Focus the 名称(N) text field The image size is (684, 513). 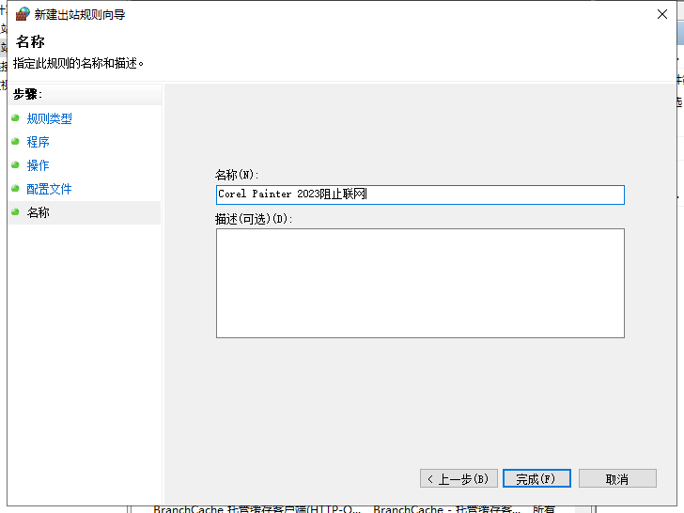coord(420,194)
